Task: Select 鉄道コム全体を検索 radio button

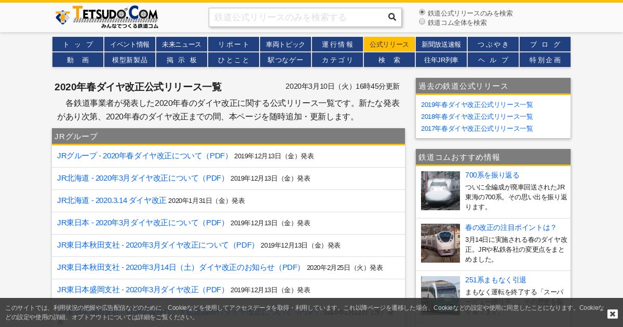Action: click(x=422, y=21)
